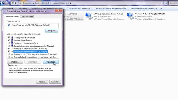Select VMware Network Adapter VMnet8 icon
Viewport: 178px width, 100px height.
pos(130,16)
